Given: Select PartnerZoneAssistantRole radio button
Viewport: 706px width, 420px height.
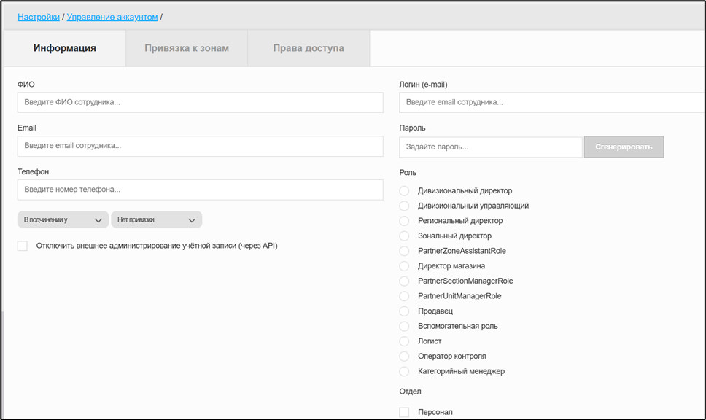Looking at the screenshot, I should coord(405,251).
